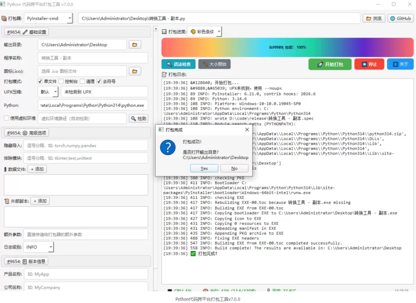This screenshot has height=303, width=416.
Task: Click the 图标(.ico) input field
Action: click(82, 71)
